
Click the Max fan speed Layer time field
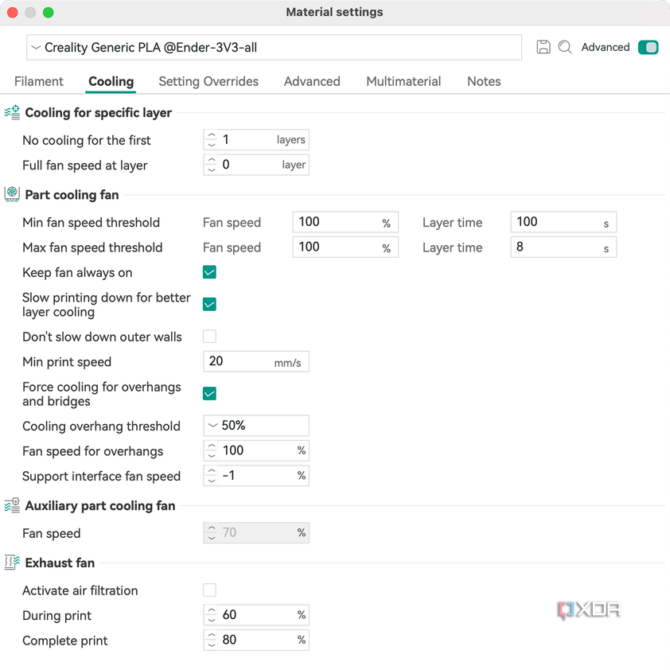point(563,247)
